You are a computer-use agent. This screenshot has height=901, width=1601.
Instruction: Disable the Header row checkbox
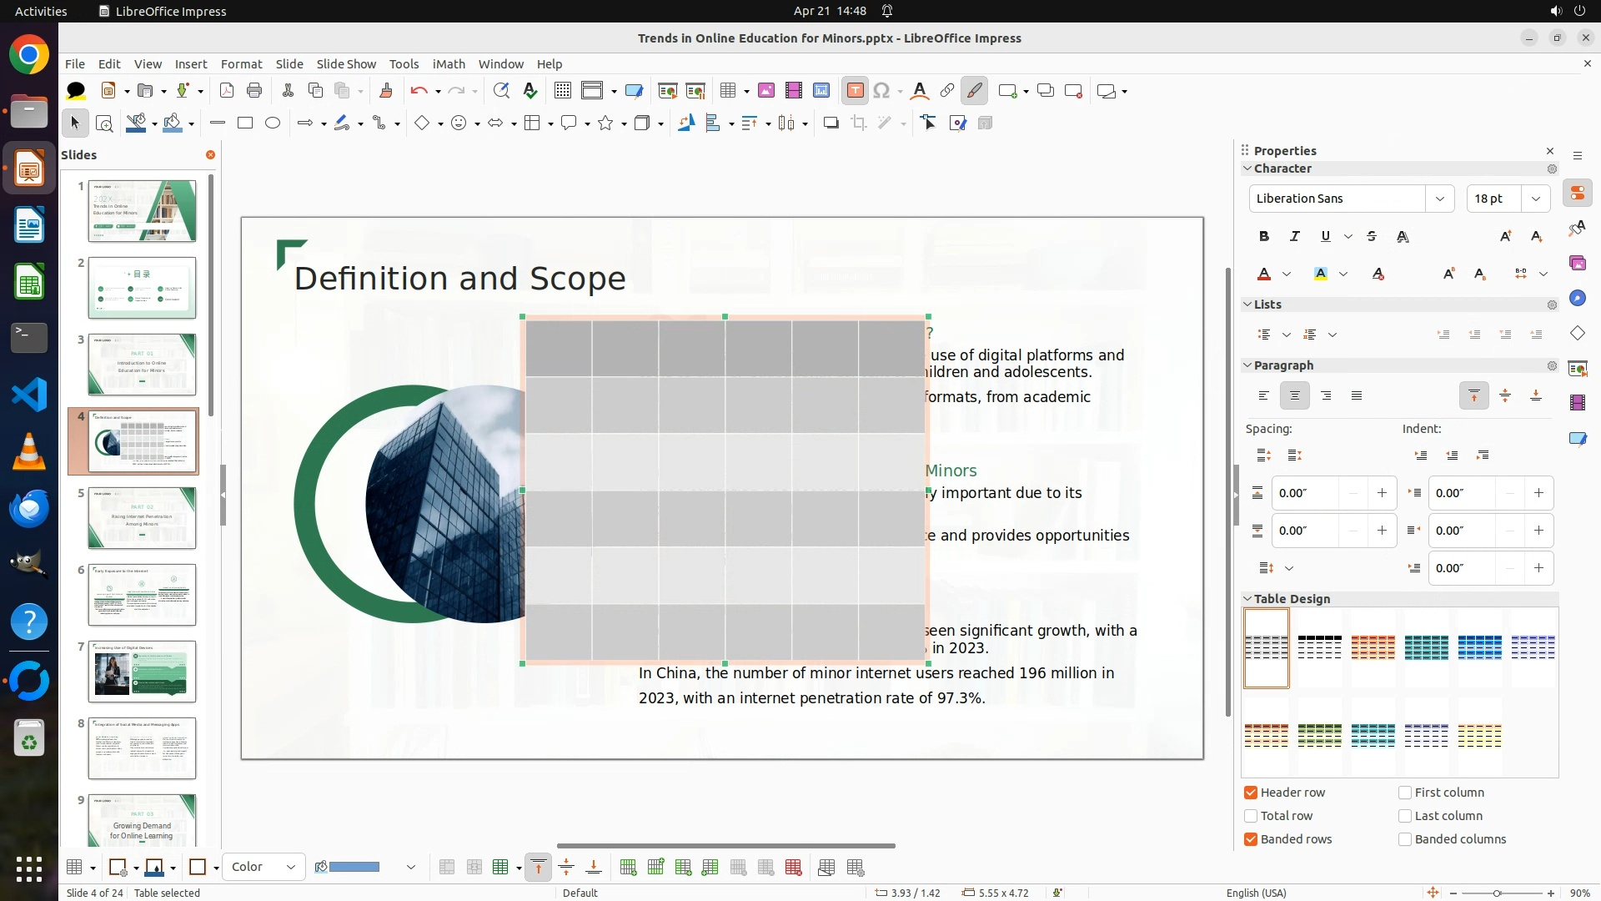coord(1251,793)
